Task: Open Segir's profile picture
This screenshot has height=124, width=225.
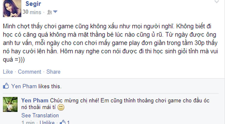Action: [12, 8]
